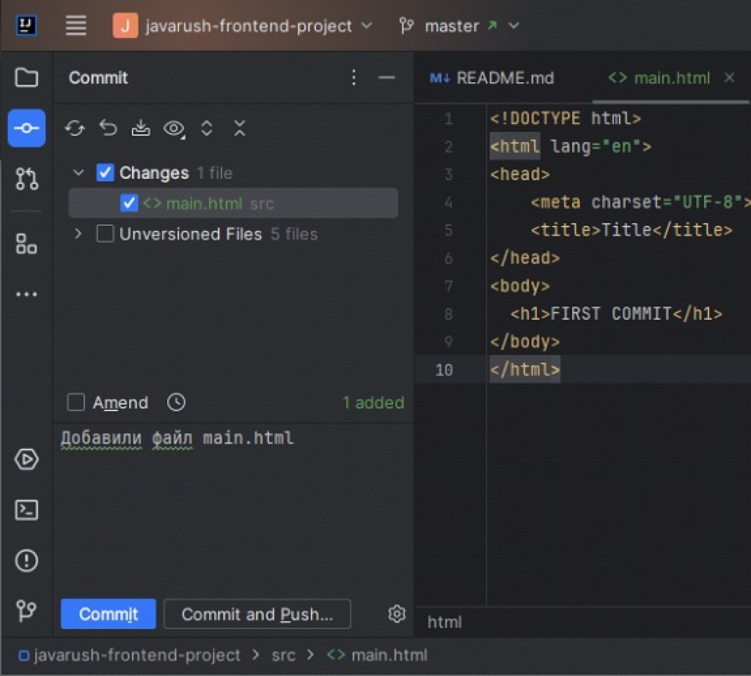Image resolution: width=751 pixels, height=676 pixels.
Task: Uncheck the main.html file checkbox
Action: click(129, 203)
